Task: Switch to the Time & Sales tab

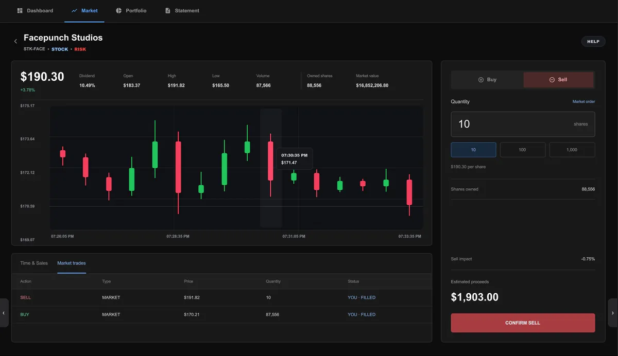Action: tap(34, 263)
